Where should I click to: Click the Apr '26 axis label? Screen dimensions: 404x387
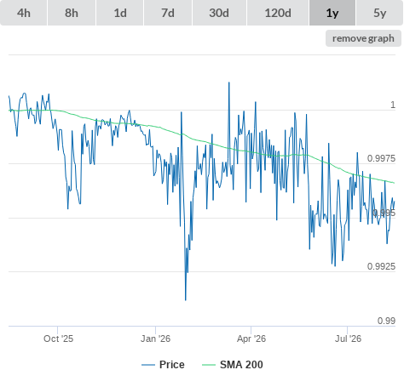[251, 339]
